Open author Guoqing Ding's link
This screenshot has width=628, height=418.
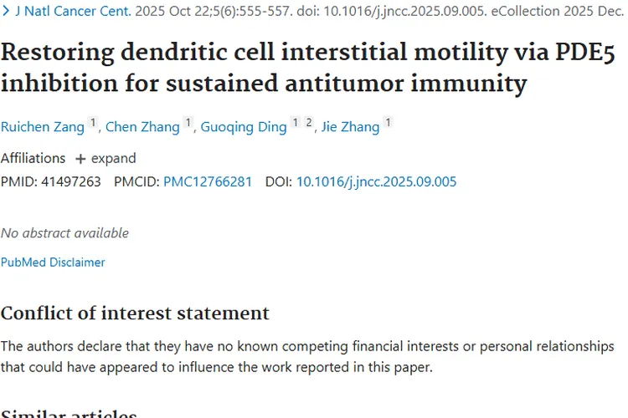click(243, 127)
